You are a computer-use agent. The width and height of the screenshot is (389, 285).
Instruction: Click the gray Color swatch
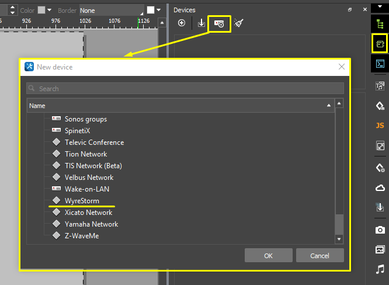(x=41, y=11)
